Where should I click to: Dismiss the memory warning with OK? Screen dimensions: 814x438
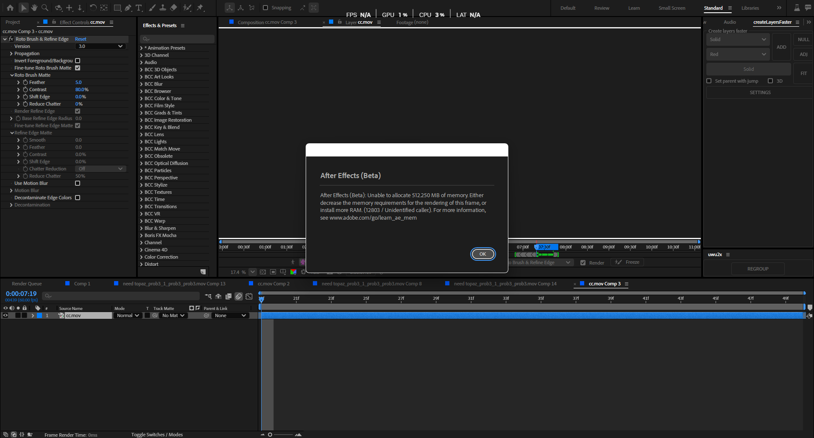[x=482, y=254]
